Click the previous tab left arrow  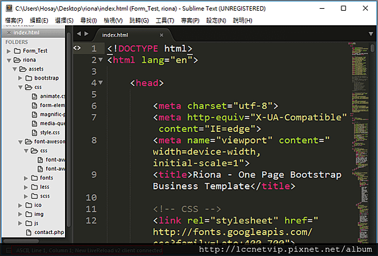[79, 34]
